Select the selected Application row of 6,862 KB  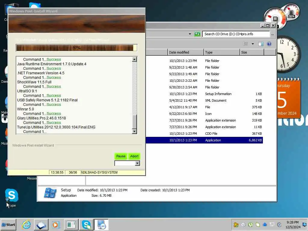click(x=204, y=140)
